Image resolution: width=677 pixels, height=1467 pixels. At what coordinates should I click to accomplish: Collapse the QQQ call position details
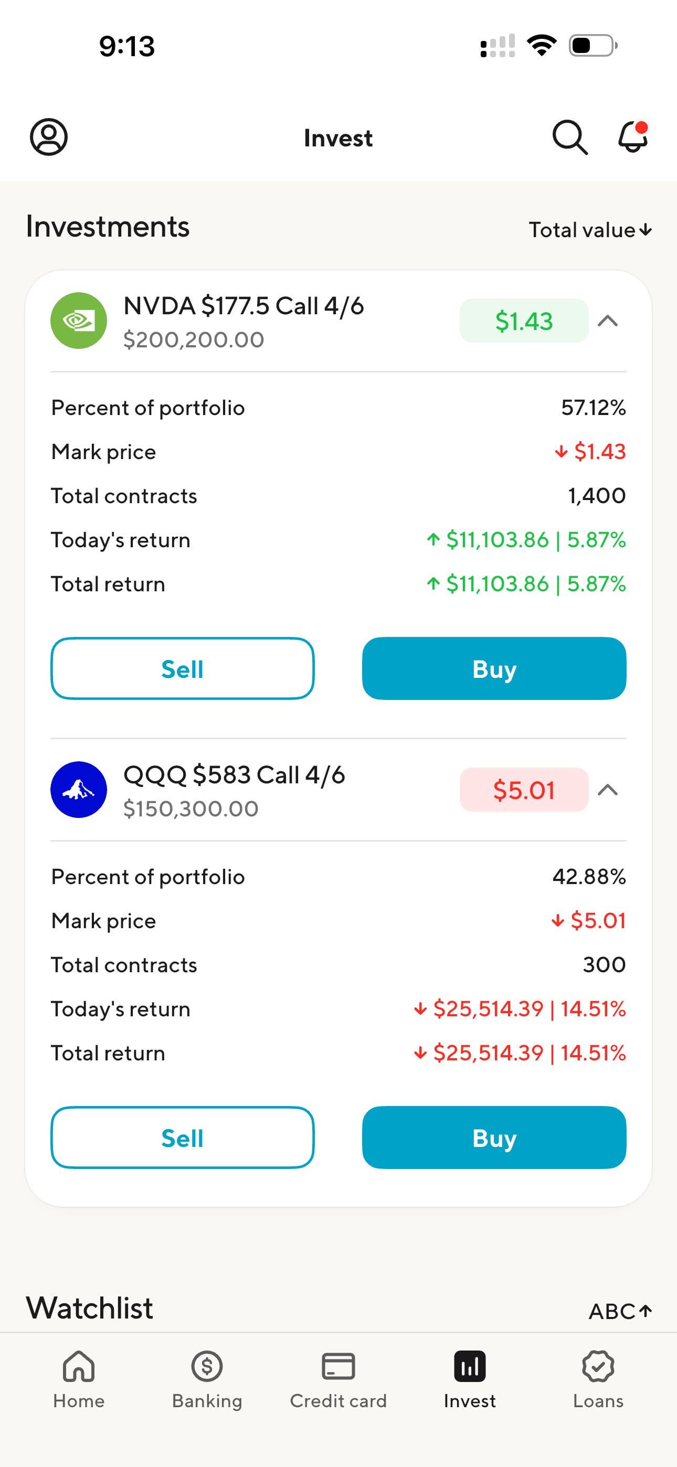pos(608,790)
